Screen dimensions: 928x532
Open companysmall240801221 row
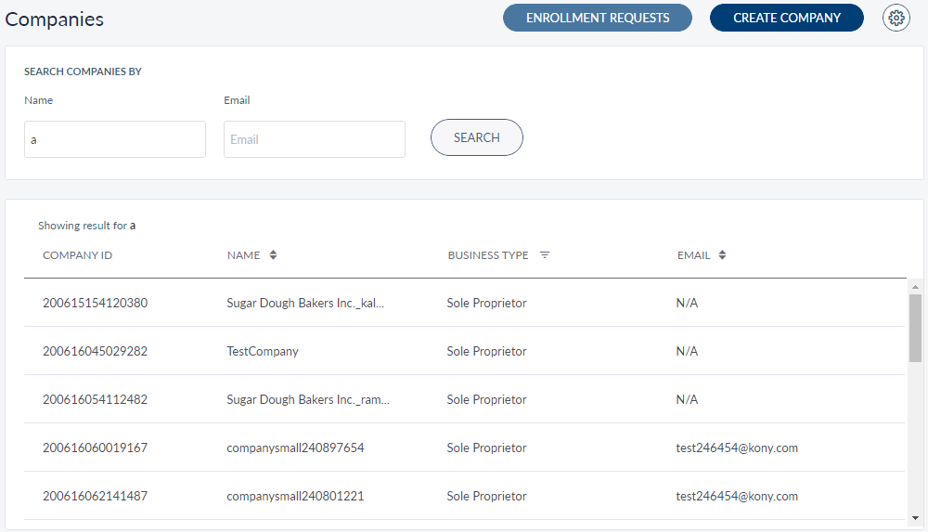295,496
